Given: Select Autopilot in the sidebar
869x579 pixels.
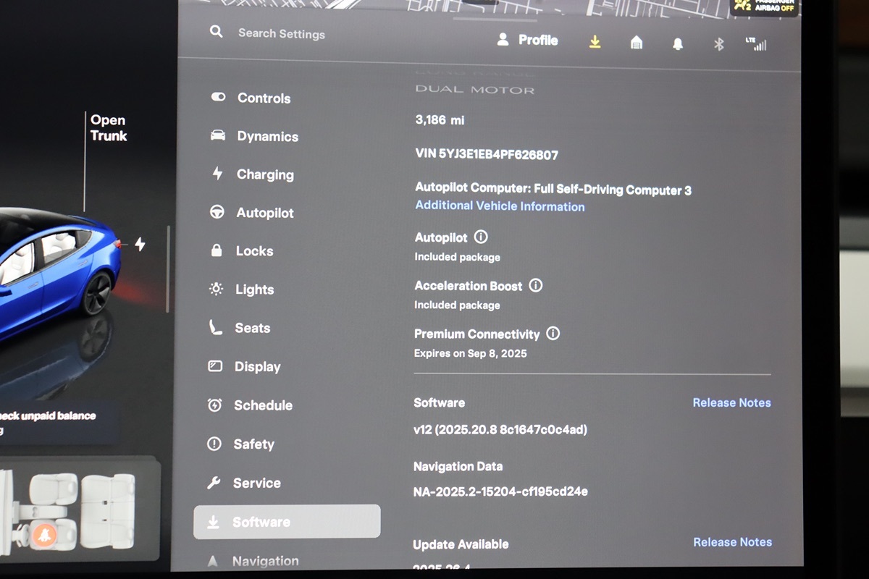Looking at the screenshot, I should click(264, 213).
